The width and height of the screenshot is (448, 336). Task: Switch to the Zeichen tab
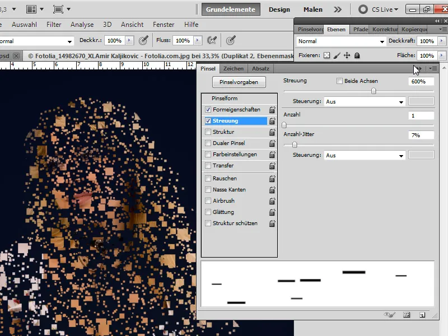tap(234, 68)
